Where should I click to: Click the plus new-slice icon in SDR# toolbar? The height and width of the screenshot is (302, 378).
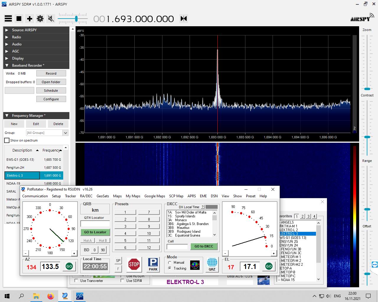pos(30,19)
